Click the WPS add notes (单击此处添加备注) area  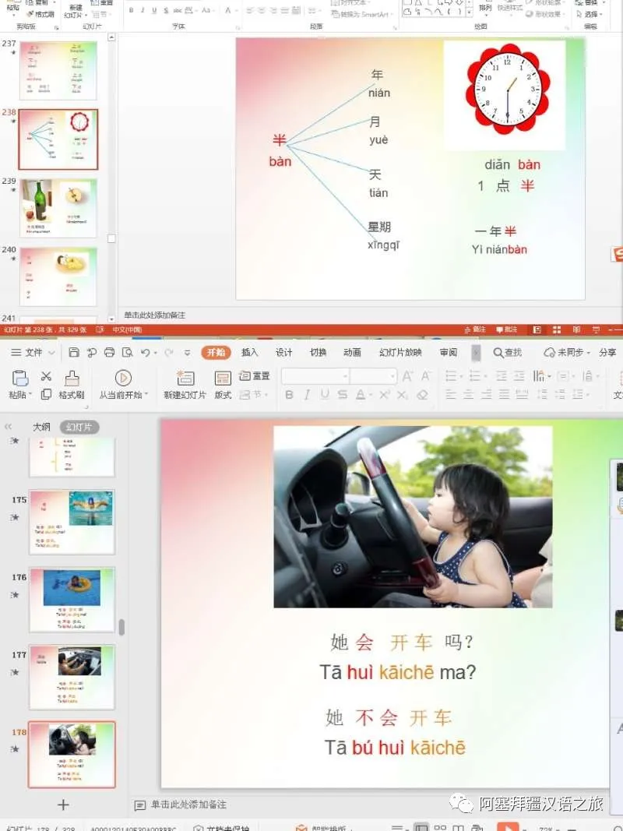click(188, 805)
